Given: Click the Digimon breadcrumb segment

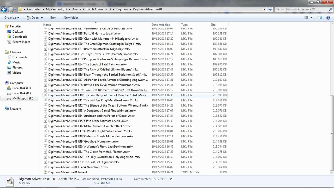Looking at the screenshot, I should point(122,9).
